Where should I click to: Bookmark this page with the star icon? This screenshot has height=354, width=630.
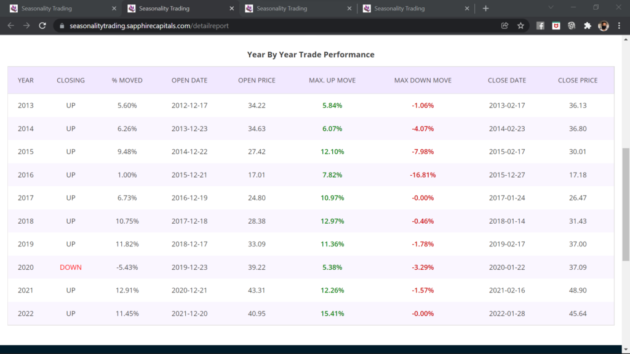click(x=520, y=26)
